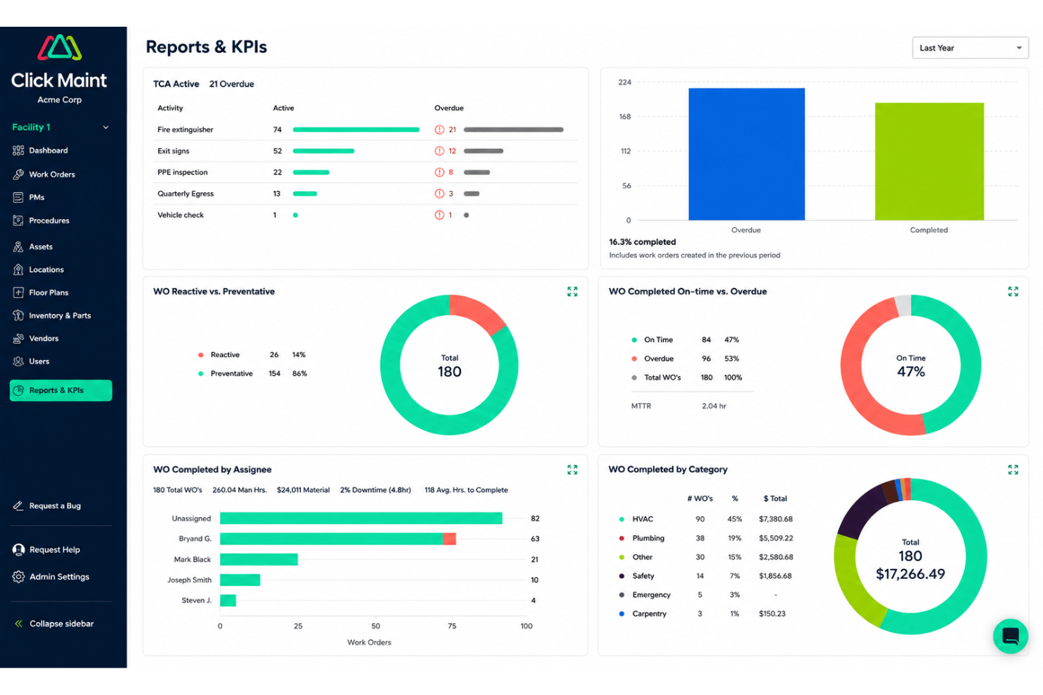Click the green Completed bar in chart
The image size is (1043, 695).
pyautogui.click(x=930, y=161)
